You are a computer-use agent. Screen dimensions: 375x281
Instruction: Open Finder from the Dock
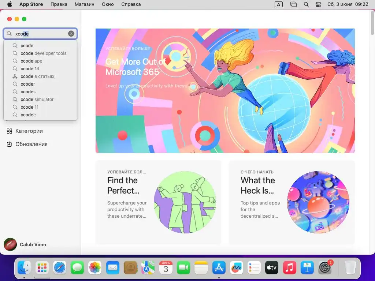tap(24, 267)
